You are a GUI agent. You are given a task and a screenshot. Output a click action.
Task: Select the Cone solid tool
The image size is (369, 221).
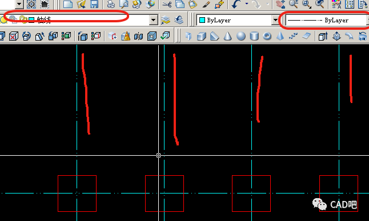(227, 36)
